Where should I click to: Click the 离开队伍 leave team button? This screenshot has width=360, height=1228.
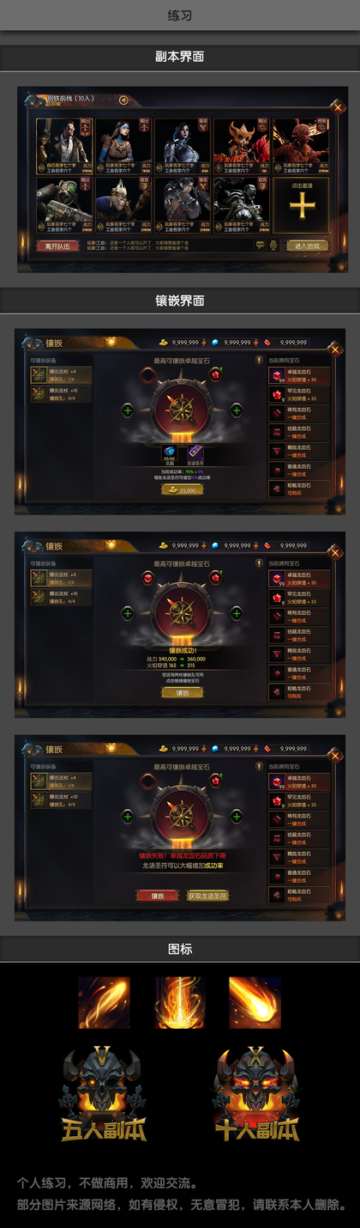click(57, 245)
